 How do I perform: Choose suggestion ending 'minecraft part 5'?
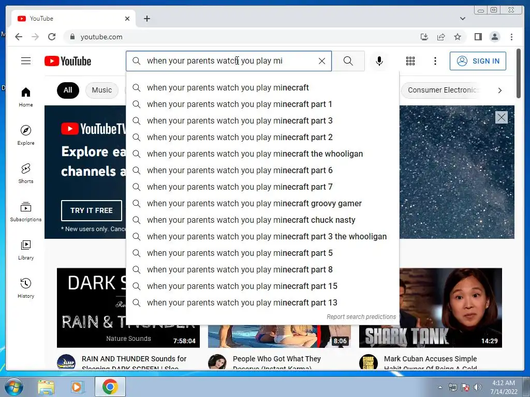point(262,253)
